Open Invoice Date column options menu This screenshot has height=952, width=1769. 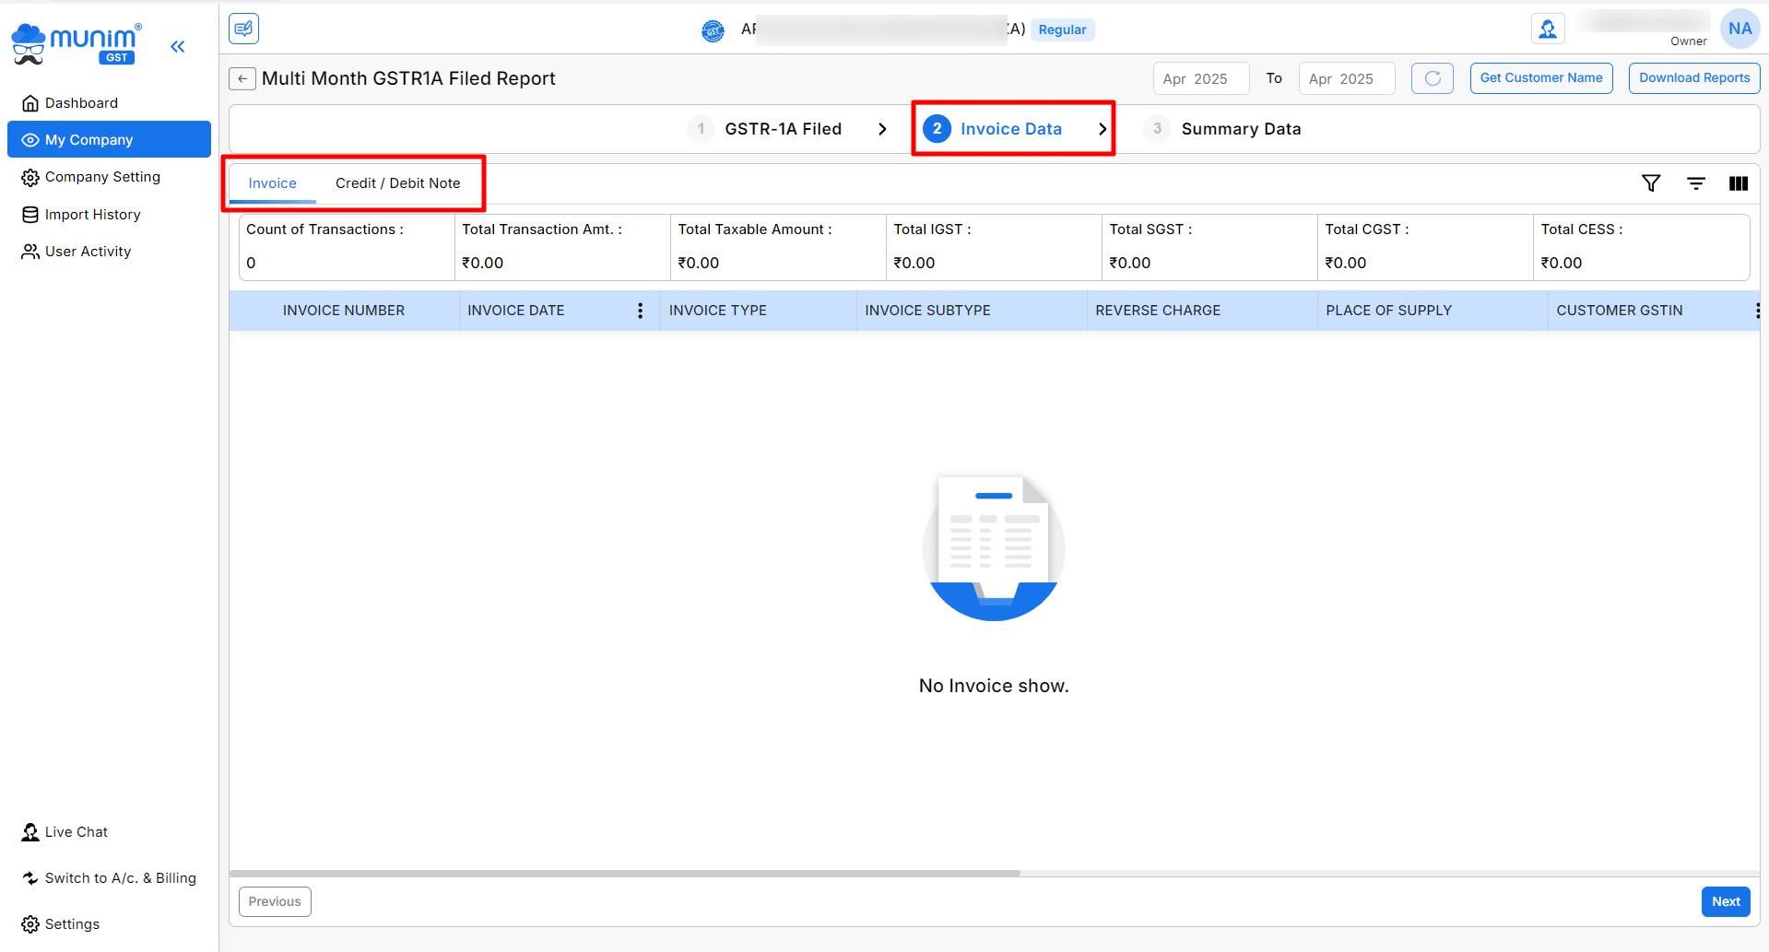click(x=640, y=311)
